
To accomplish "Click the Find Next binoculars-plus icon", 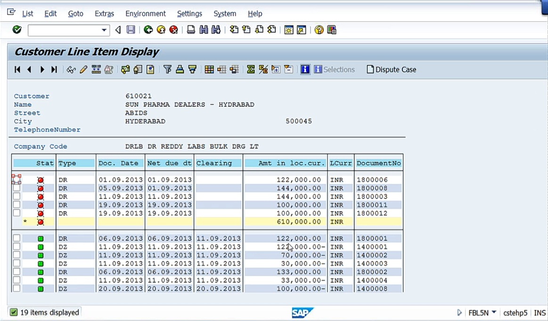I will [x=216, y=30].
